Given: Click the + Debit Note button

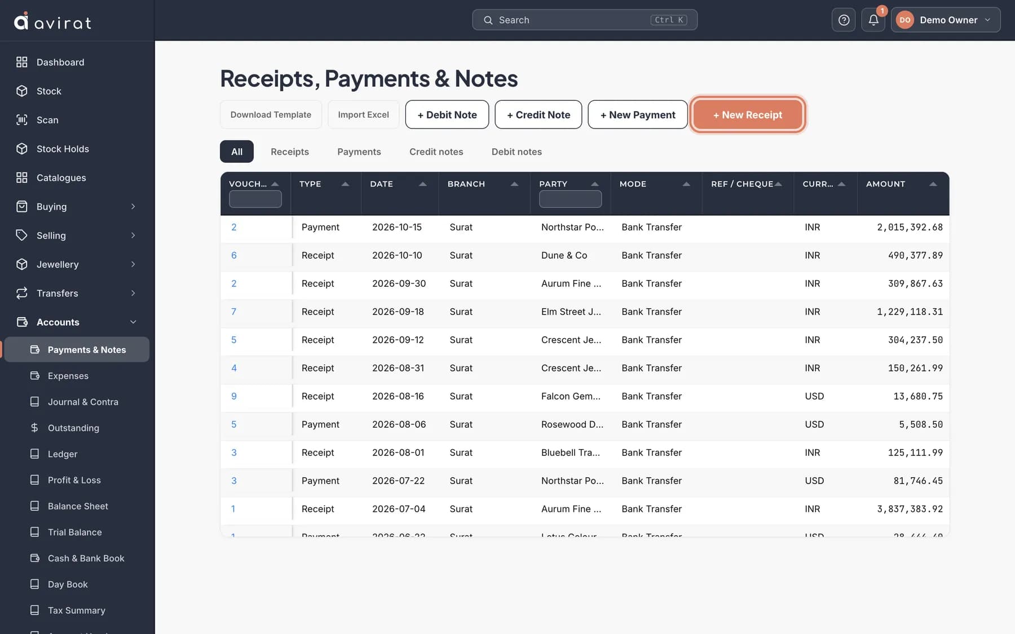Looking at the screenshot, I should click(x=447, y=114).
